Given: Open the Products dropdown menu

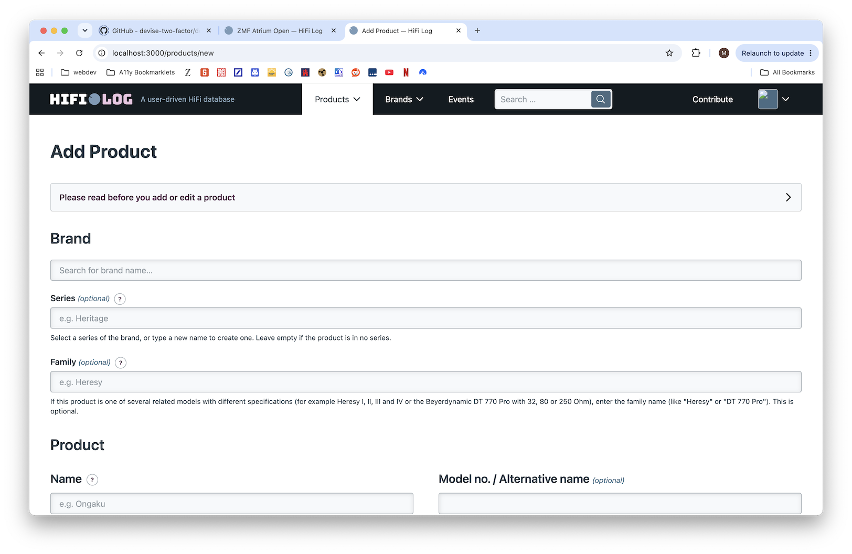Looking at the screenshot, I should 337,99.
